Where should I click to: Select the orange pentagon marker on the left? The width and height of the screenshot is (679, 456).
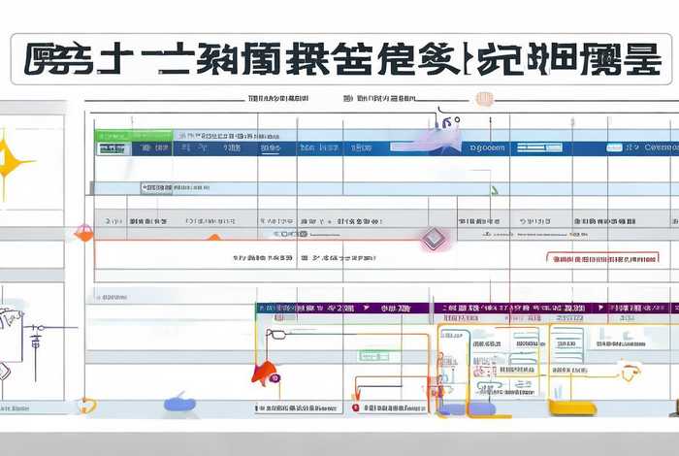tap(83, 234)
